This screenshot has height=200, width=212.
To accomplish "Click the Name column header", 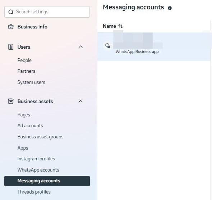I will 109,26.
